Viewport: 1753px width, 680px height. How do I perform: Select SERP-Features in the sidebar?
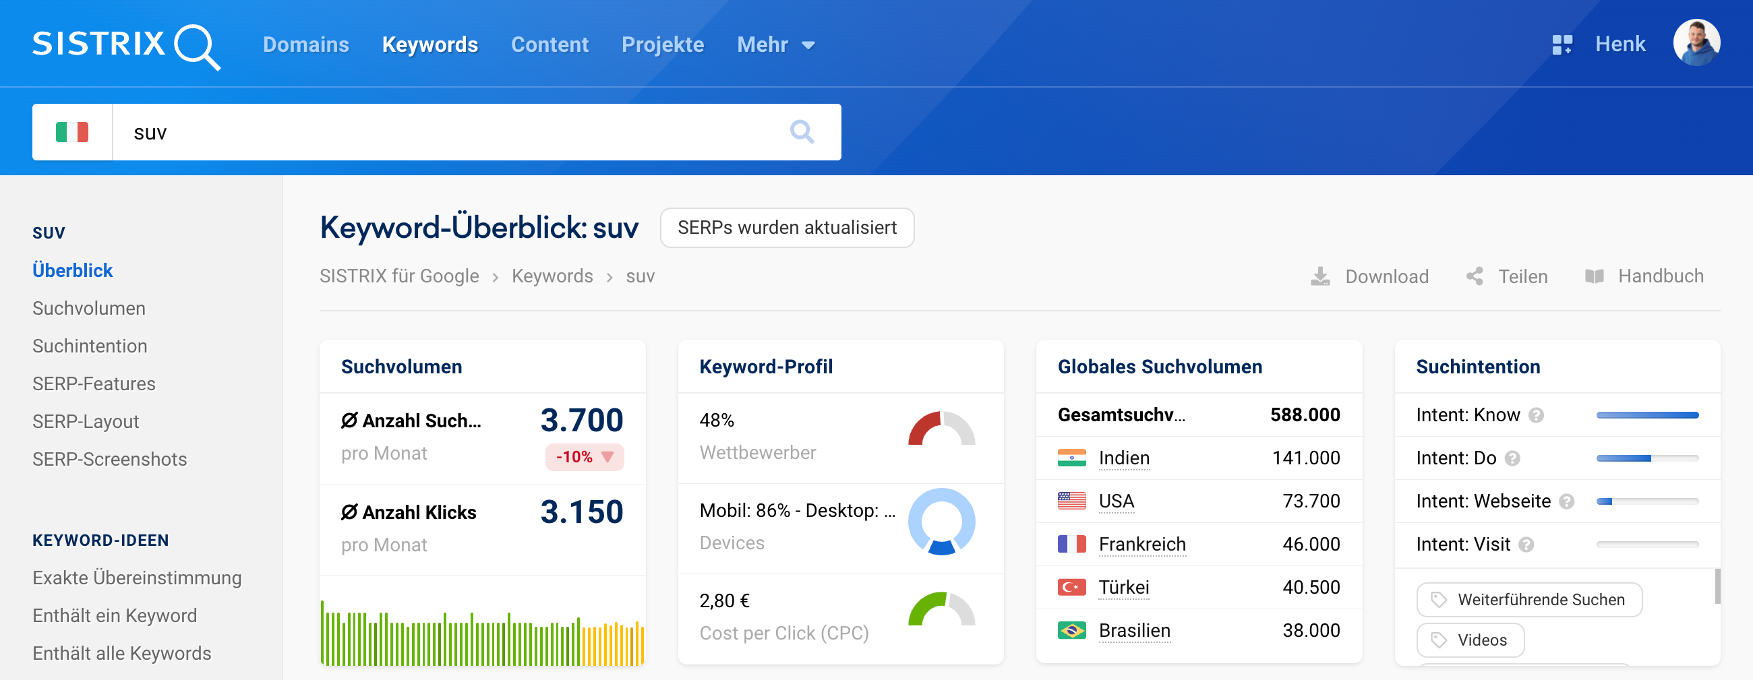pyautogui.click(x=94, y=383)
